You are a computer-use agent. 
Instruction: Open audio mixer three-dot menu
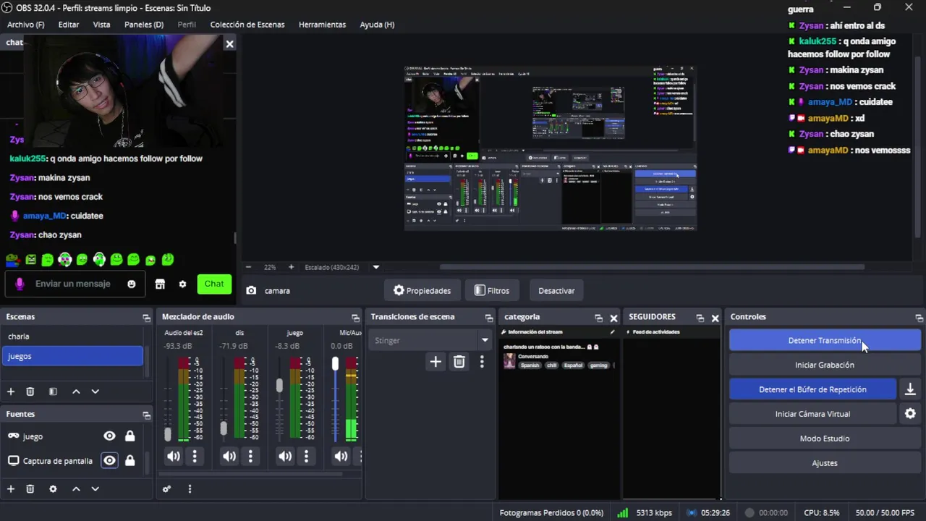click(x=190, y=489)
